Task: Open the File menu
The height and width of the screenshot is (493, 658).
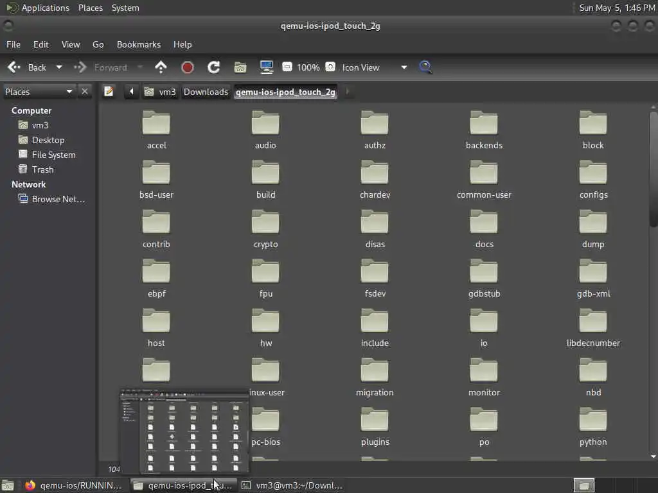Action: (13, 44)
